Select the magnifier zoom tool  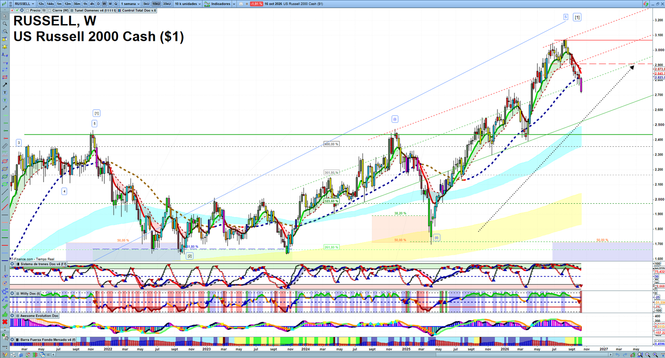pos(5,24)
